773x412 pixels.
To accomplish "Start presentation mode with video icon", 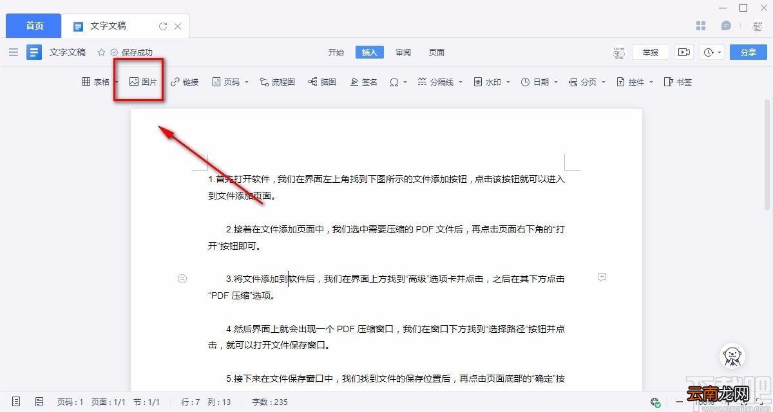I will [683, 52].
